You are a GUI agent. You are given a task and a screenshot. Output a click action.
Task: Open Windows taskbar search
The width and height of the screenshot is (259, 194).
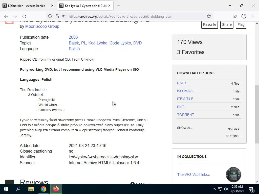18,189
